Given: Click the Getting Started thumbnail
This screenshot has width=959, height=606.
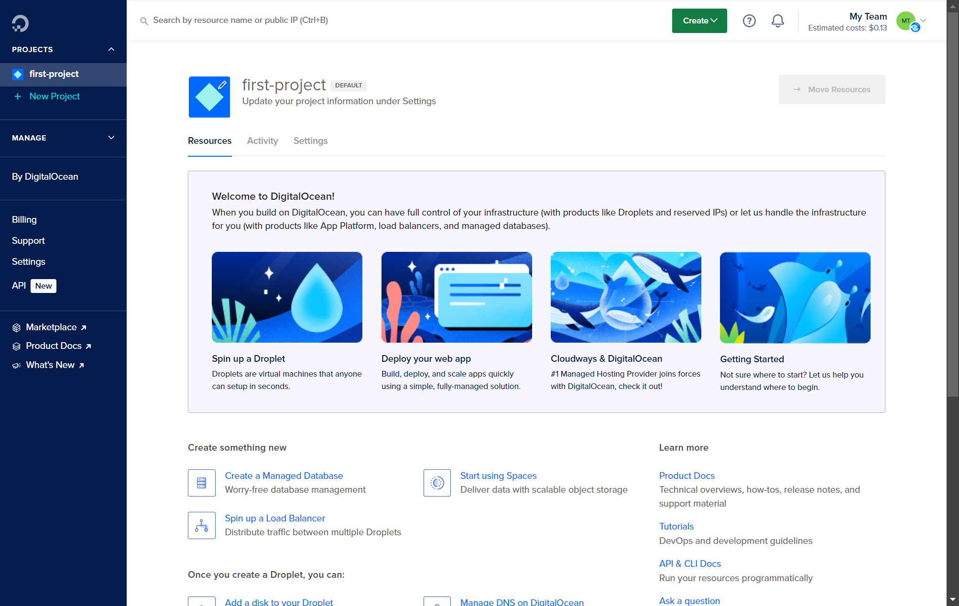Looking at the screenshot, I should (795, 297).
